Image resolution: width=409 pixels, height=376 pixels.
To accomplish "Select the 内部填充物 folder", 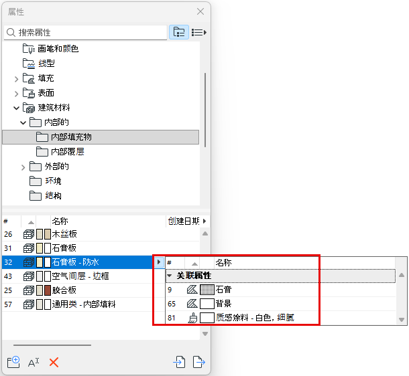I will [101, 137].
